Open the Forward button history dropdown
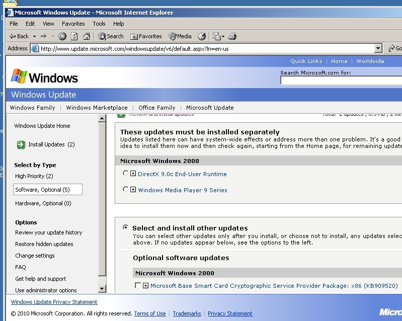 tap(53, 36)
